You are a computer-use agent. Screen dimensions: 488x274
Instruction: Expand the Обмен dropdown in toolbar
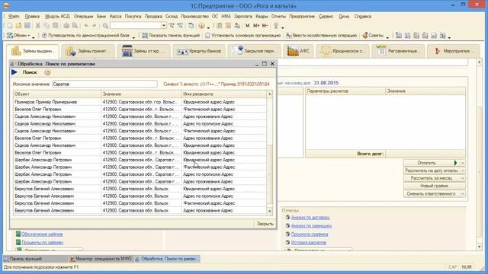click(29, 36)
